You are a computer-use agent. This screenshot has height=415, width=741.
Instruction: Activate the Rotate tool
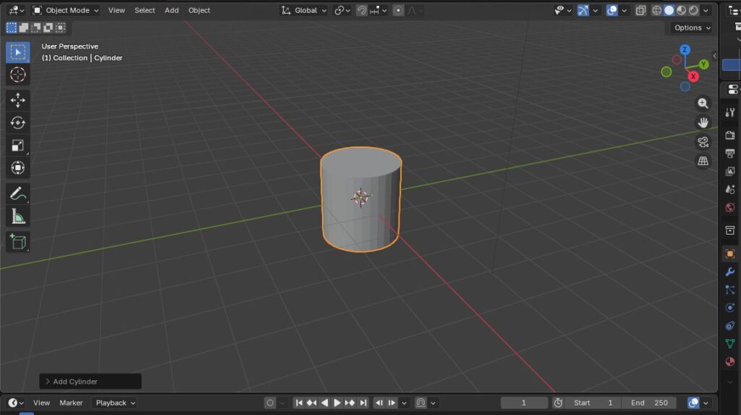click(x=18, y=123)
